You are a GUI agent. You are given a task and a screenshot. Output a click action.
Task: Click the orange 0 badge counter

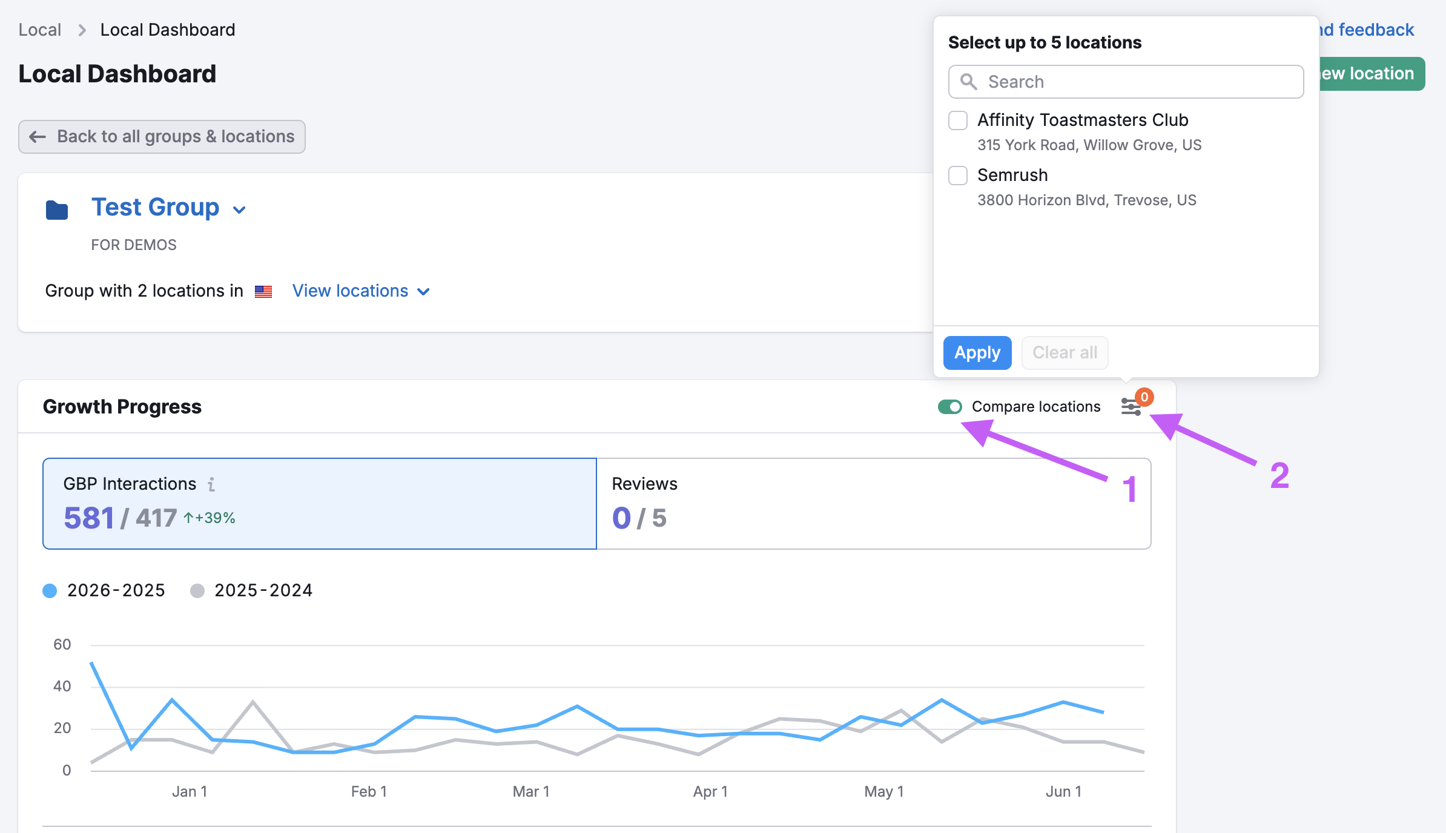coord(1144,397)
